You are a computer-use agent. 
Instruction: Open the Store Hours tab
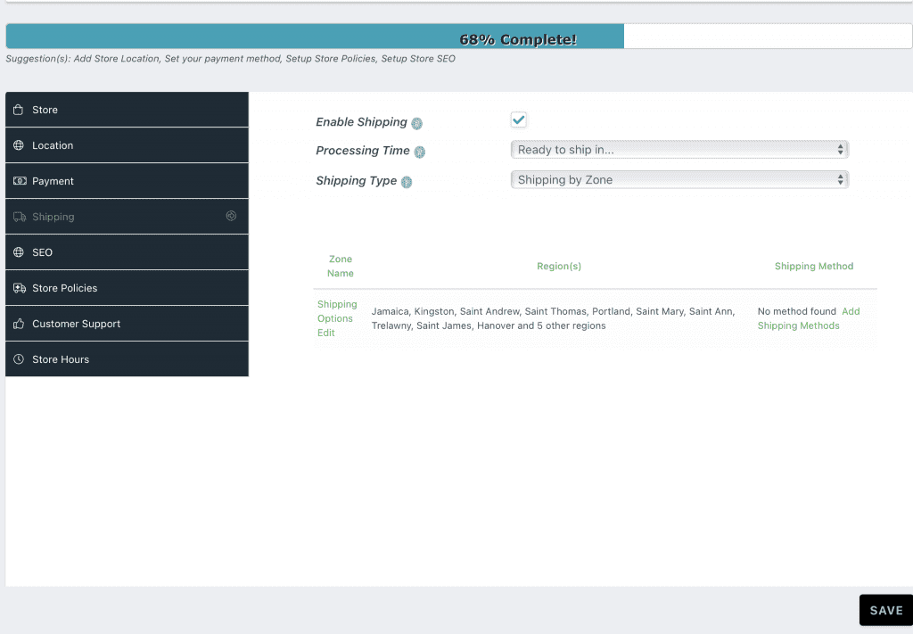click(127, 359)
